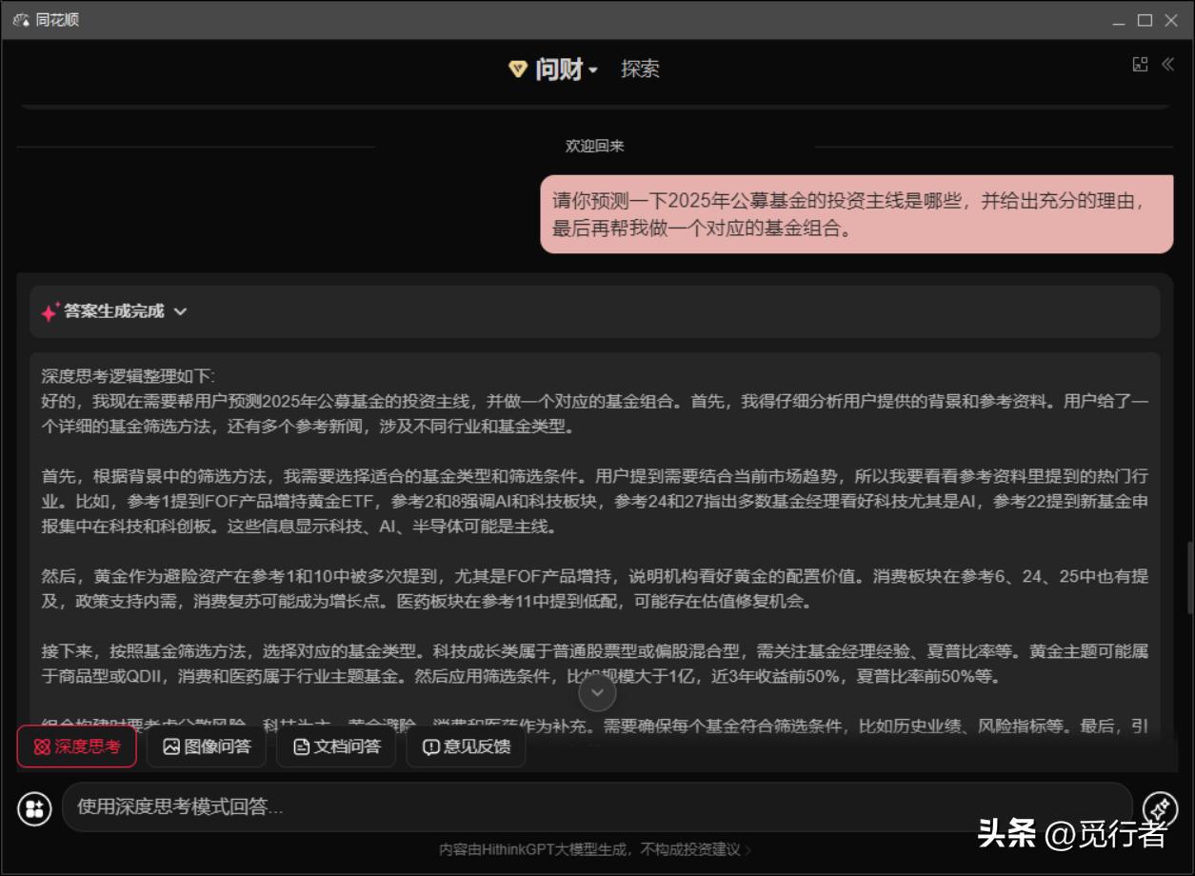Viewport: 1195px width, 876px height.
Task: Enable 图像问答 mode
Action: pos(207,747)
